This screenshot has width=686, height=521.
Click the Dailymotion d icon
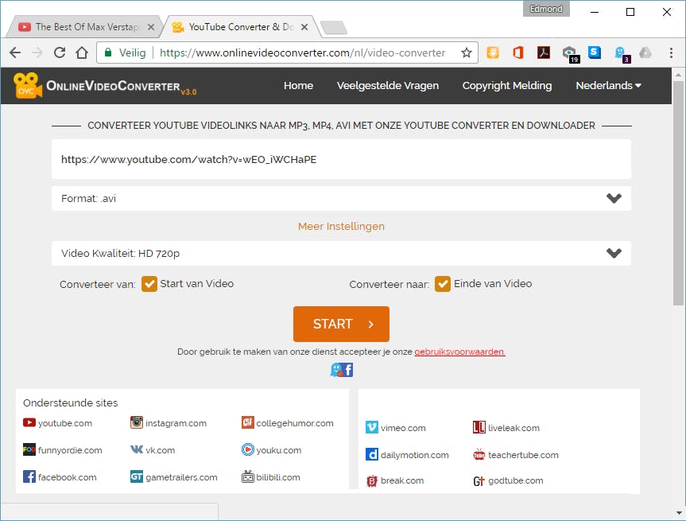(372, 454)
